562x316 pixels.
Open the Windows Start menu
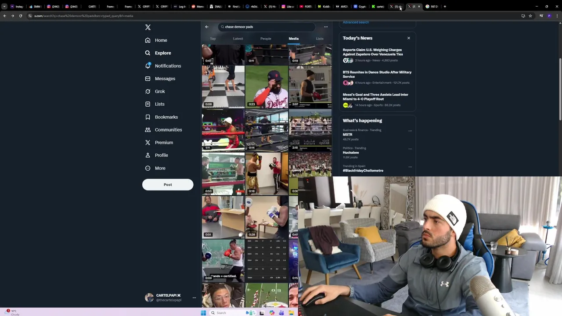[x=203, y=313]
